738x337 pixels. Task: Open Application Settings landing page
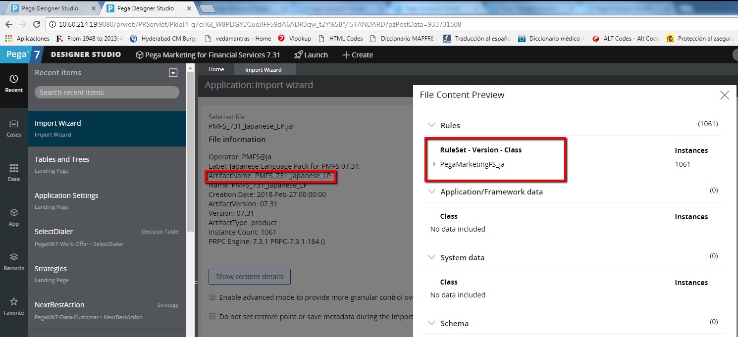pos(107,201)
